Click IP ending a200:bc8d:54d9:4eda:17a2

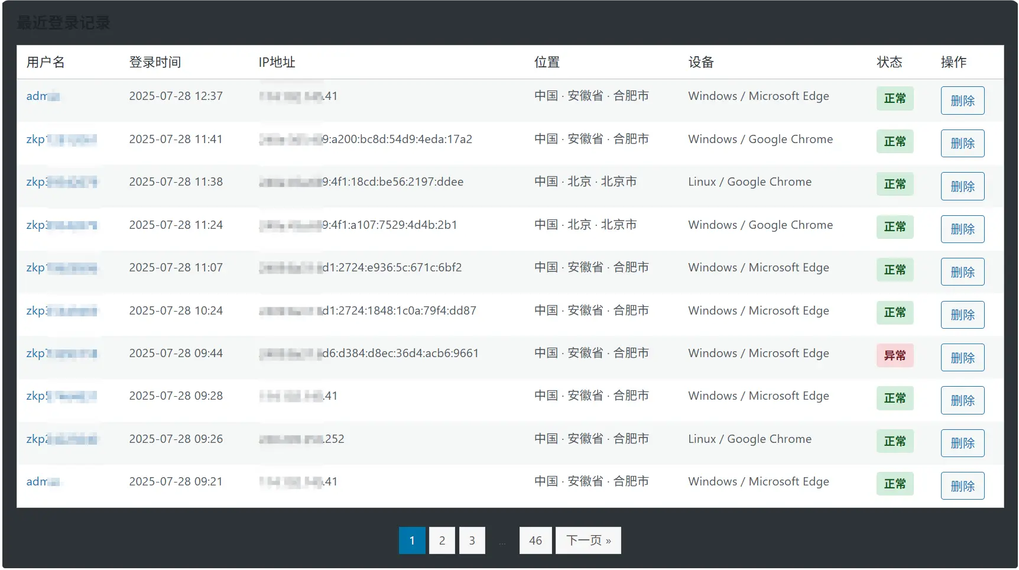click(x=366, y=139)
